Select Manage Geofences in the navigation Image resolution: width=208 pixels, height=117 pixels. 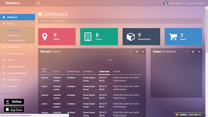(15, 54)
